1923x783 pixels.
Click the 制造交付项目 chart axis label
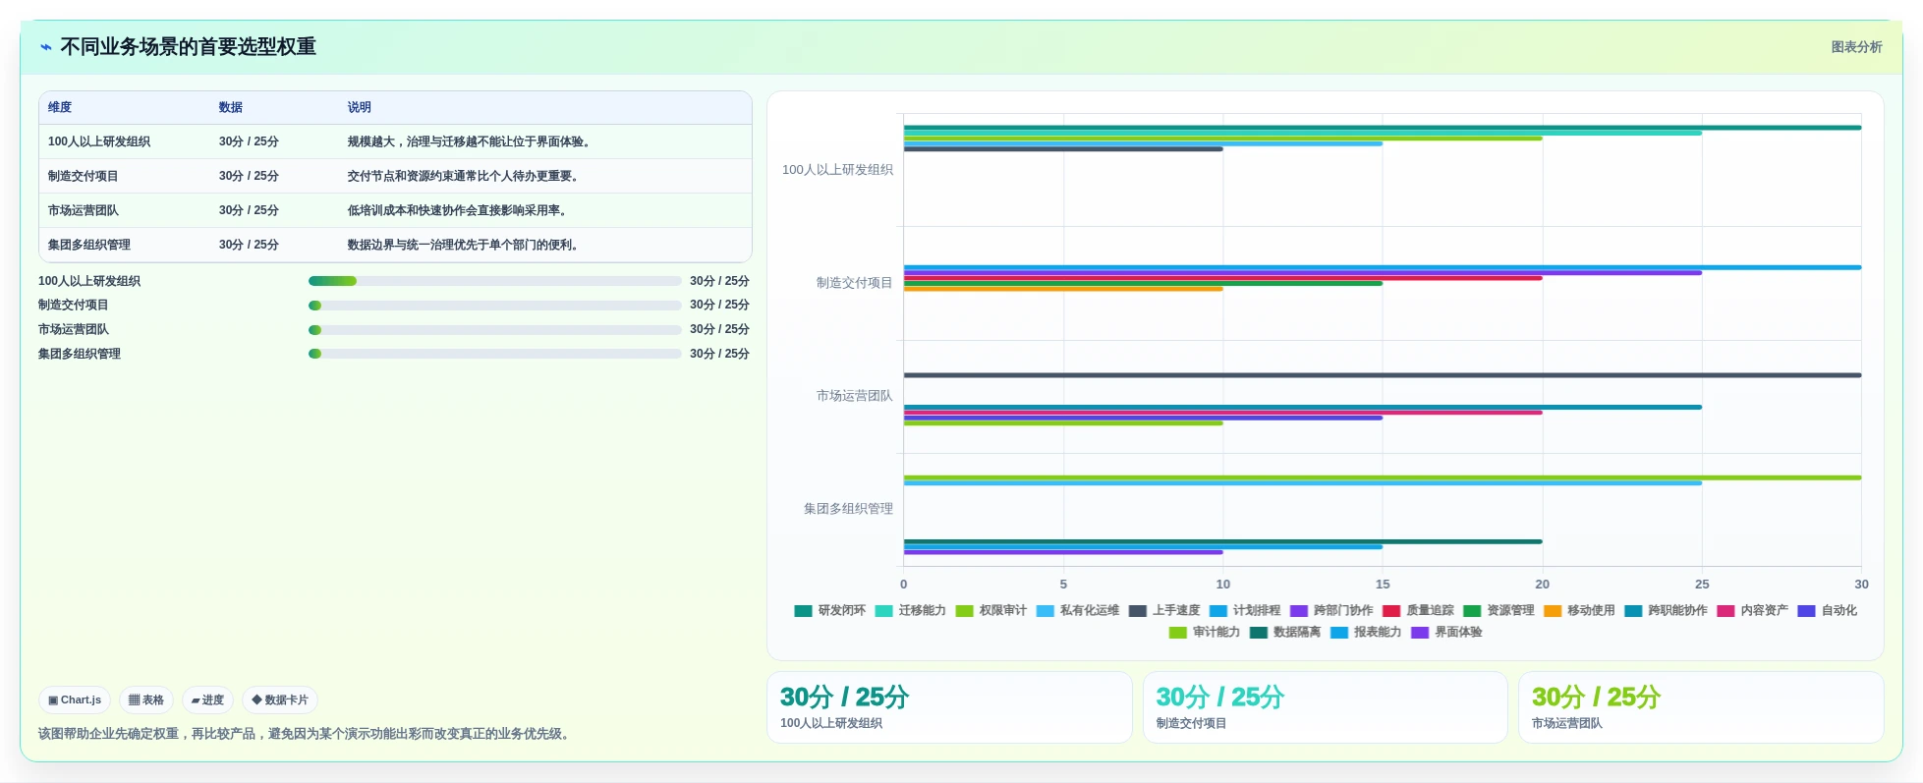pos(854,283)
